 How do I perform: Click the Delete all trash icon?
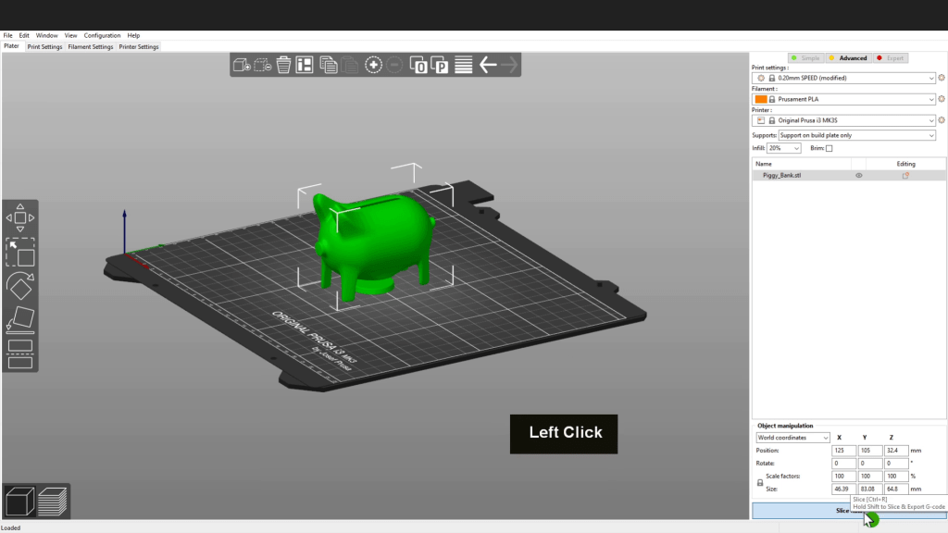coord(283,65)
